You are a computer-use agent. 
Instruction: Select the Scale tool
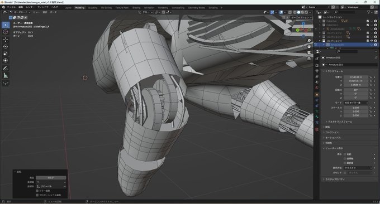[6, 54]
